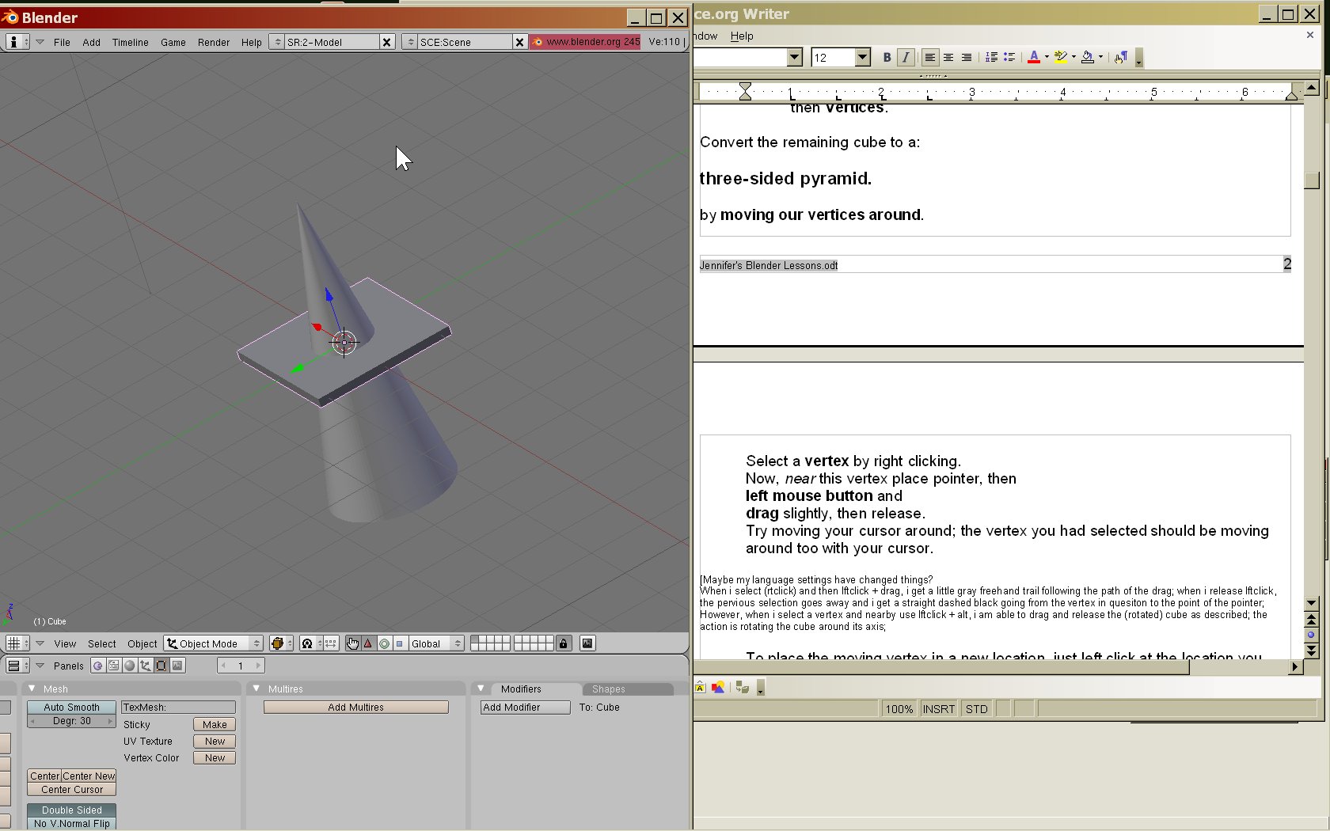Toggle No V.Normal Flip option

click(71, 824)
